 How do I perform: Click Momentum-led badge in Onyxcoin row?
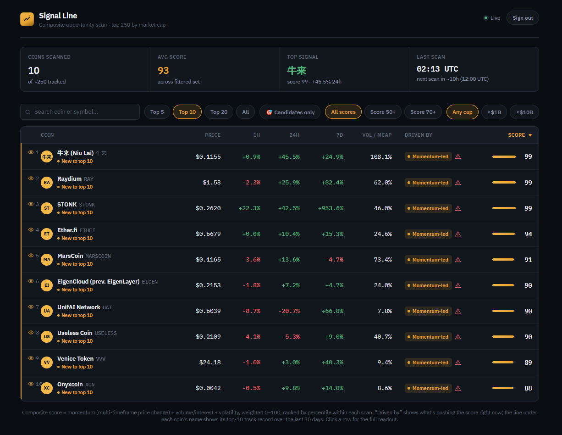pos(428,388)
